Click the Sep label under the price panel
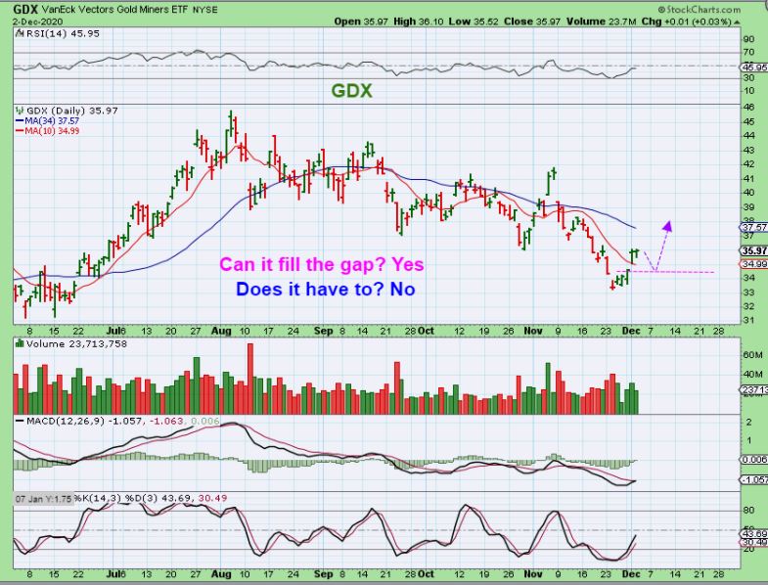The image size is (768, 585). 323,332
